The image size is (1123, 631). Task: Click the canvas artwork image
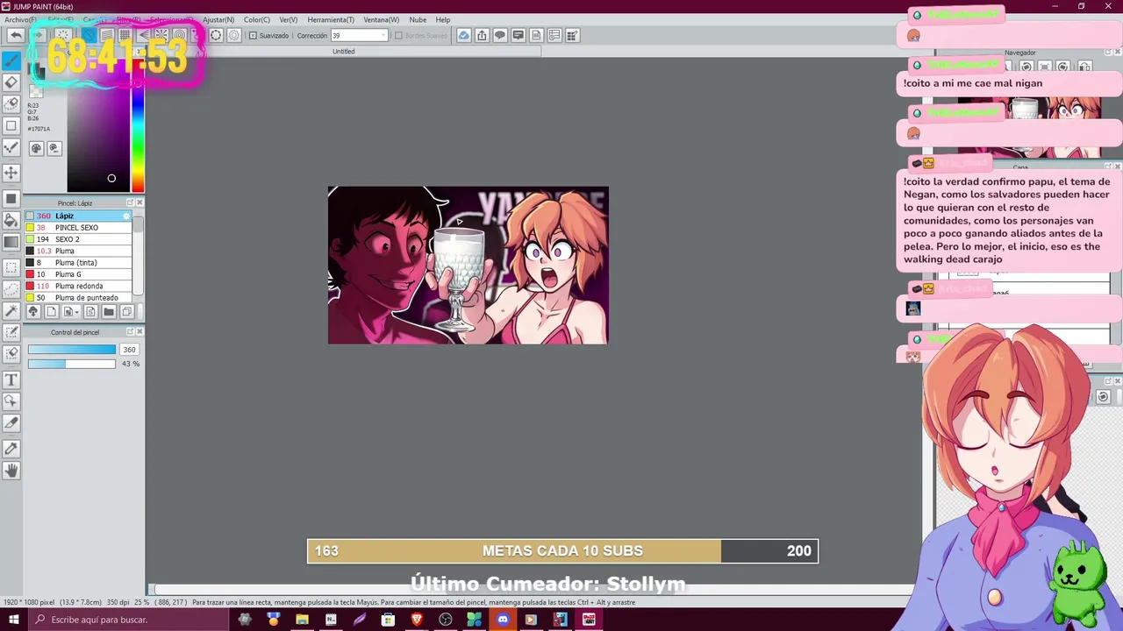click(468, 265)
